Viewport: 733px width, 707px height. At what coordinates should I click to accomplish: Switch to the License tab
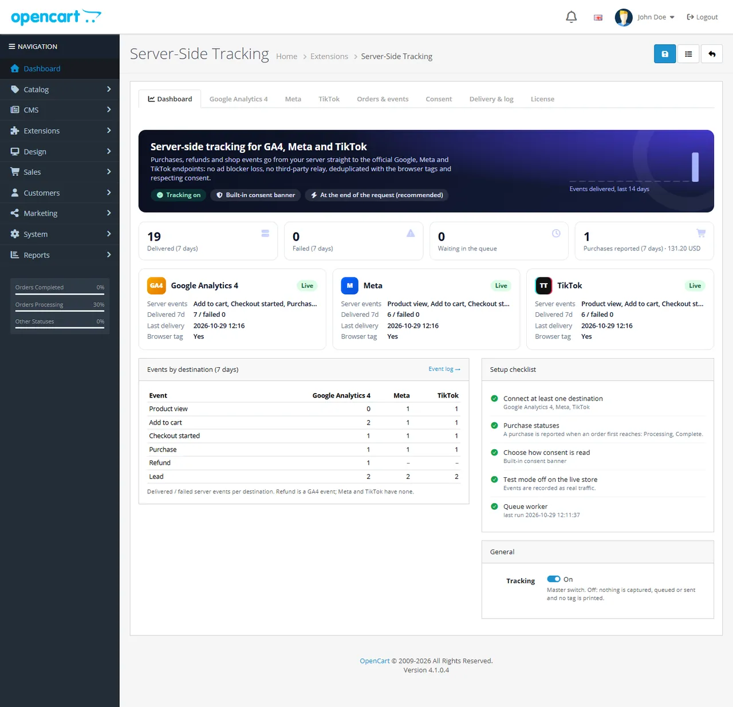[x=542, y=99]
